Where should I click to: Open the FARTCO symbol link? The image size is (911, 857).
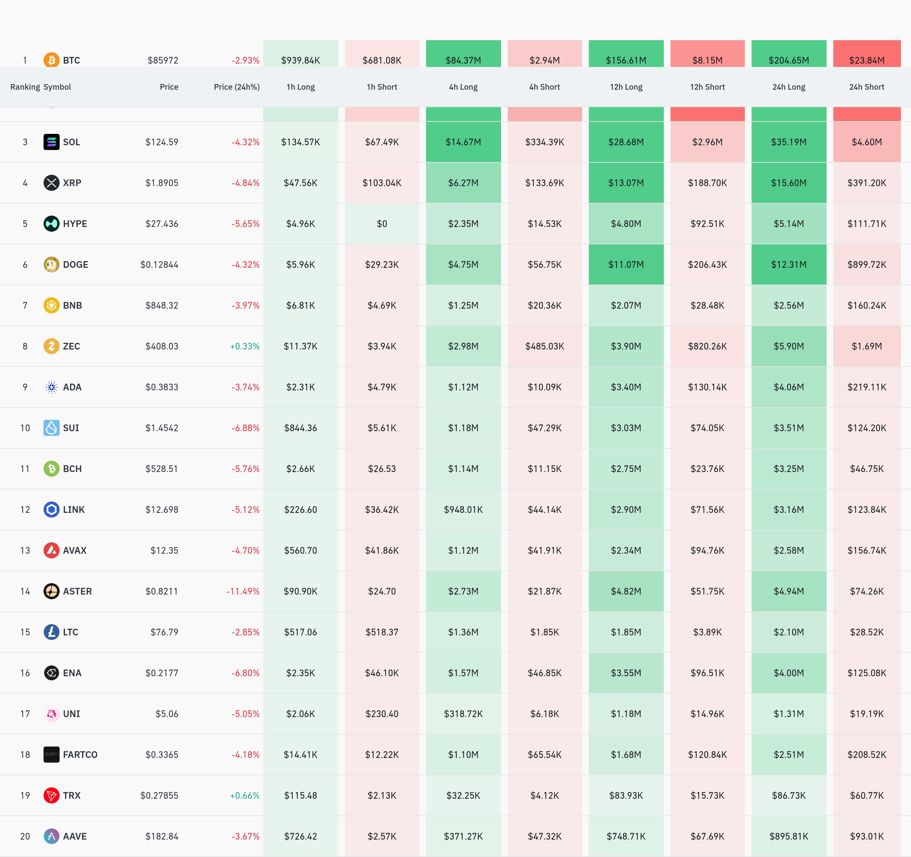[x=80, y=755]
